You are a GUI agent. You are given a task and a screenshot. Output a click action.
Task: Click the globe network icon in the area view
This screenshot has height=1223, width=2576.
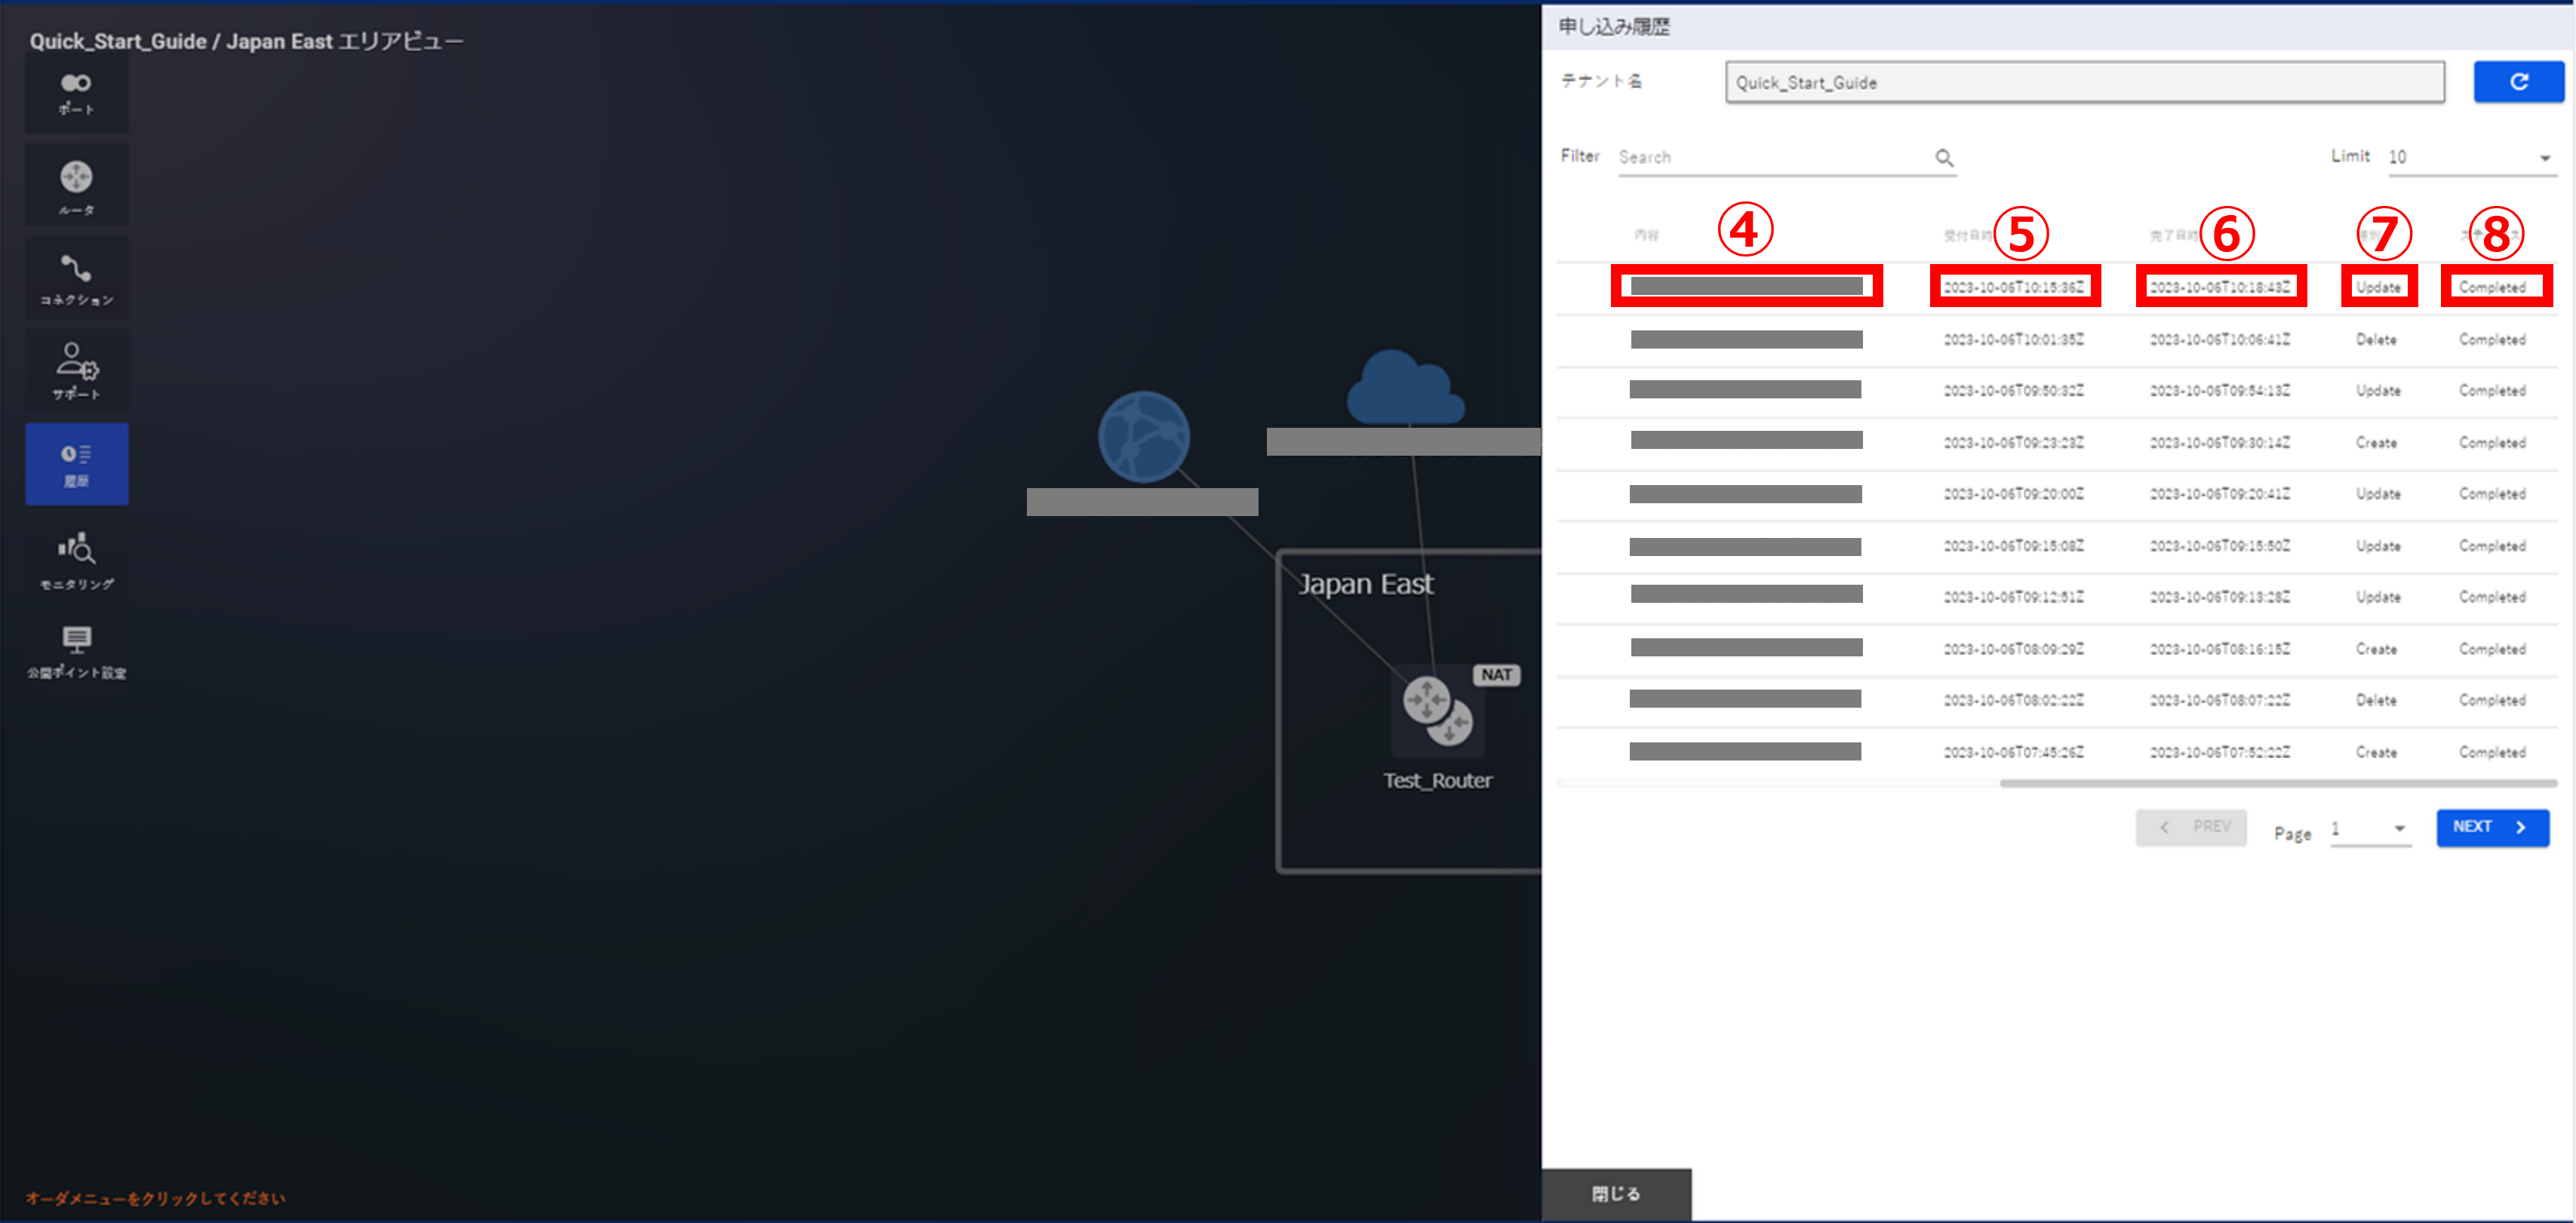coord(1144,437)
